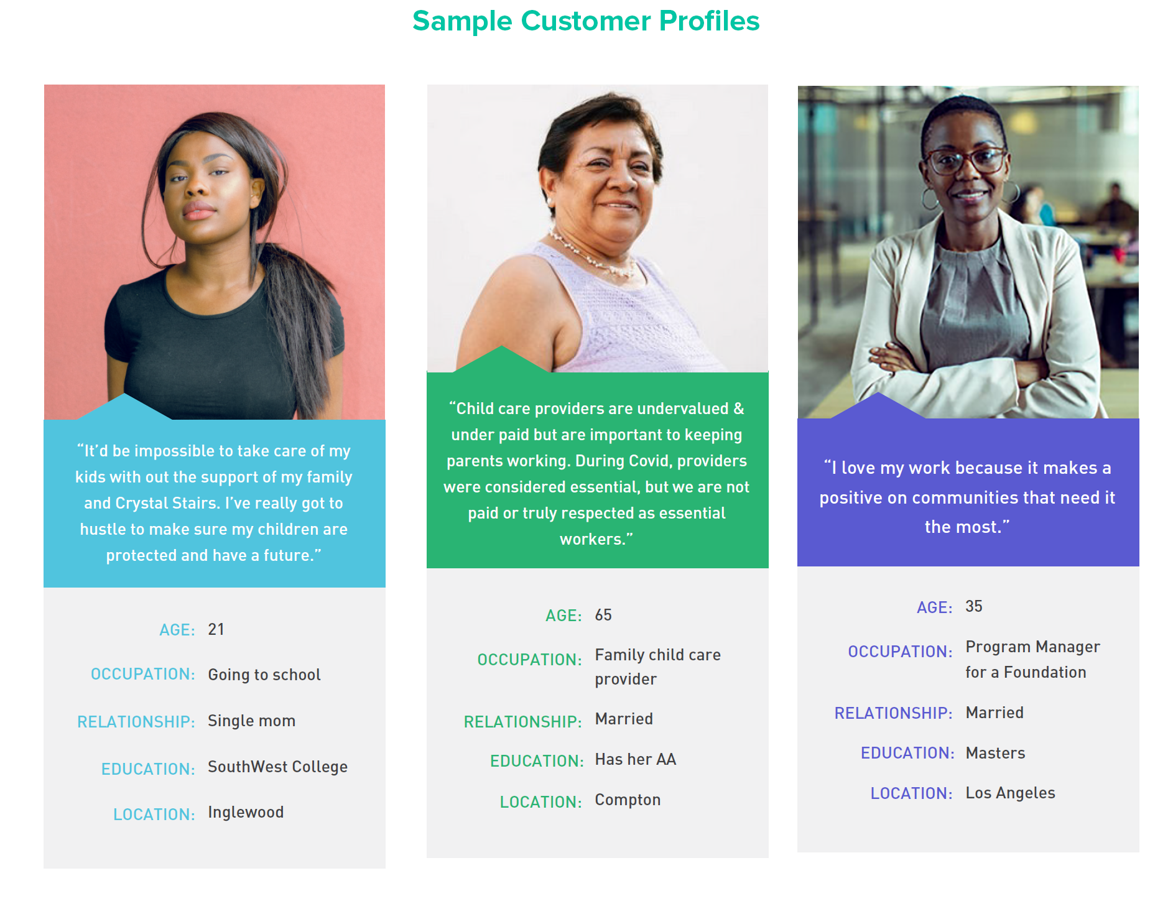Image resolution: width=1173 pixels, height=914 pixels.
Task: Select the blue AGE label
Action: (177, 630)
